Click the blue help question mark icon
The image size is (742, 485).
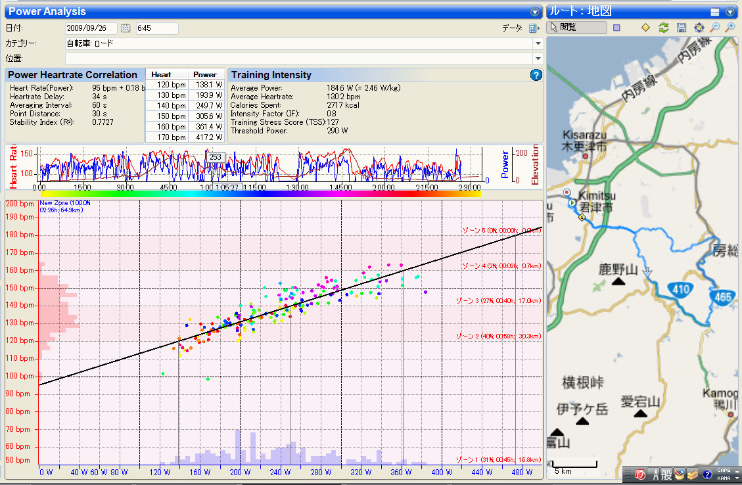pos(536,75)
